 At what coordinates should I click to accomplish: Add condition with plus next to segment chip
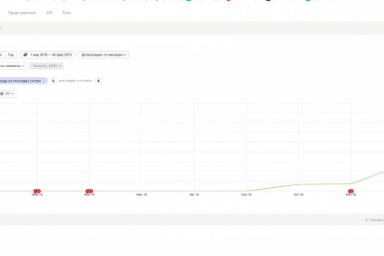53,81
